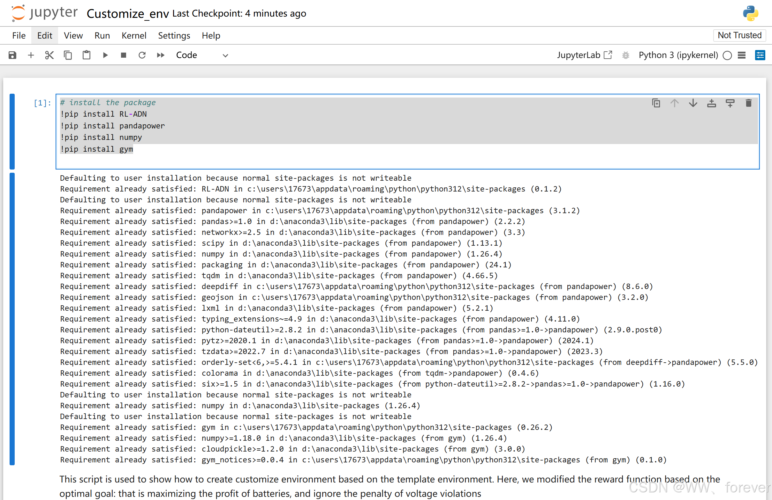The width and height of the screenshot is (772, 500).
Task: Delete the cell with the trash icon
Action: pos(749,103)
